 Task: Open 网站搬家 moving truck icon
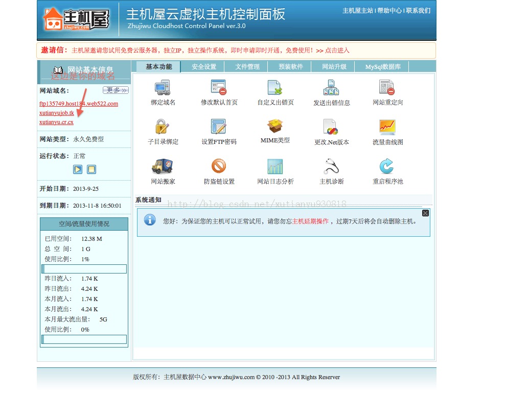pyautogui.click(x=163, y=166)
